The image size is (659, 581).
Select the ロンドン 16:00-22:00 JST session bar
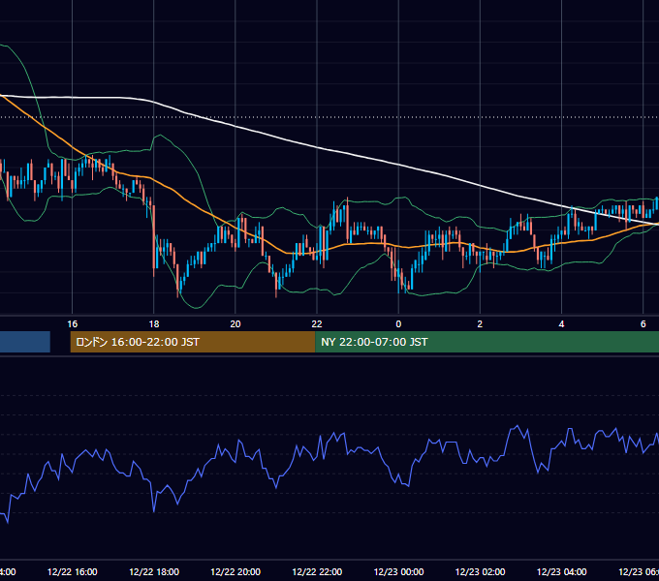click(x=193, y=342)
